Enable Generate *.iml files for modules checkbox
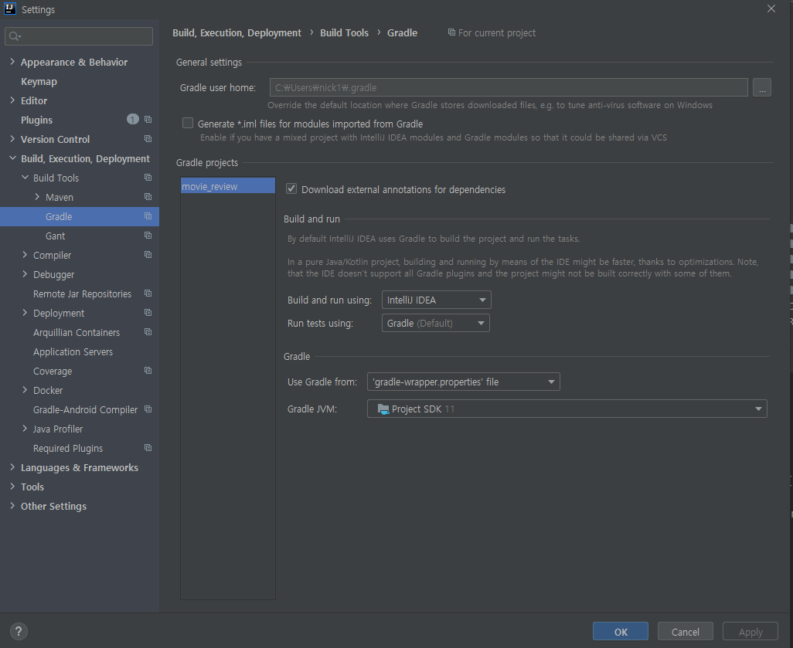The width and height of the screenshot is (793, 648). [188, 123]
